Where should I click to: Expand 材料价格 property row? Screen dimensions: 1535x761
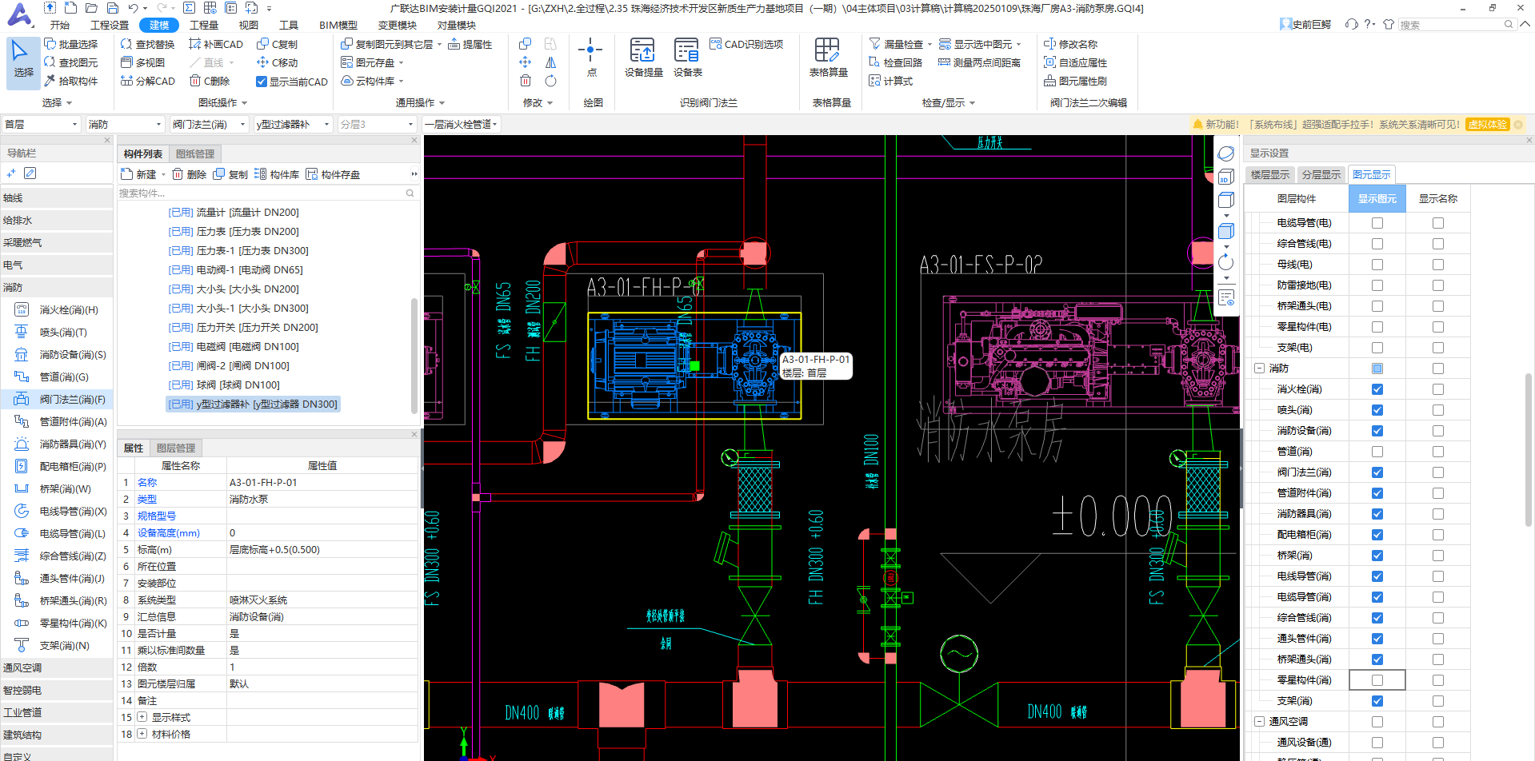click(x=142, y=734)
